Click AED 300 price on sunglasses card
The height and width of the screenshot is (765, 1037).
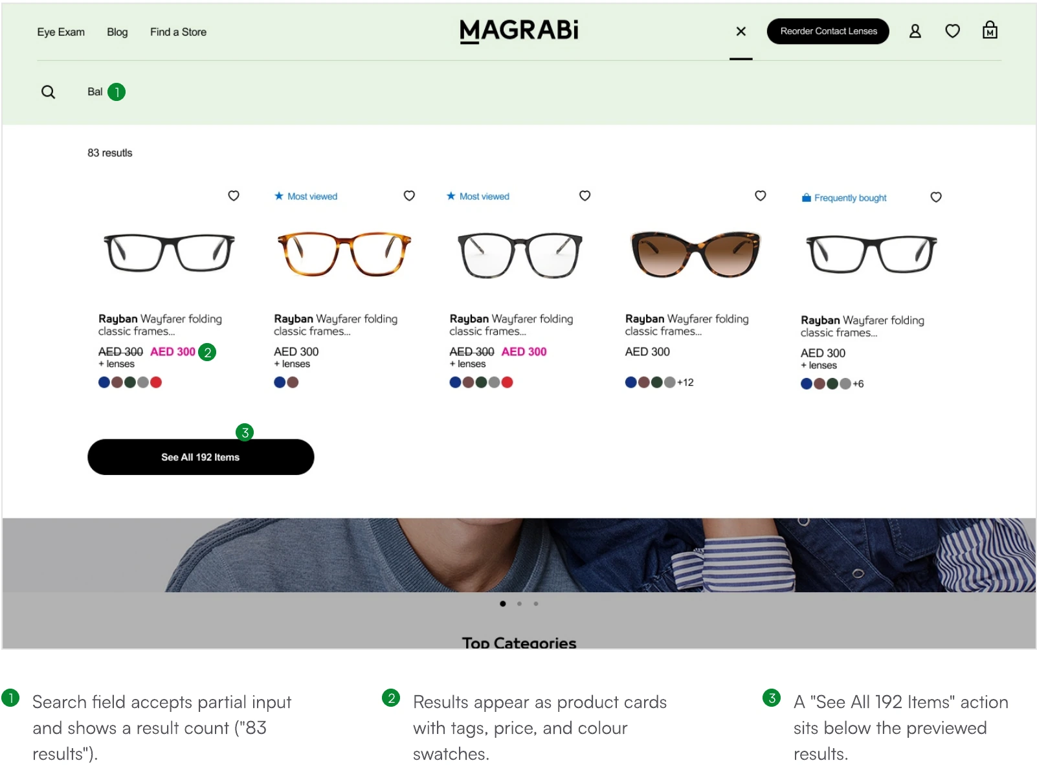647,351
